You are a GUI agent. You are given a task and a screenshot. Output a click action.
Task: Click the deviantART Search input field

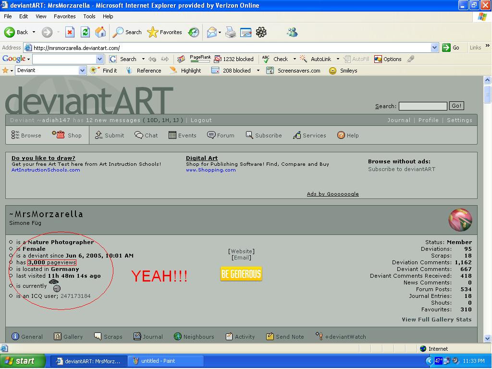tap(423, 106)
